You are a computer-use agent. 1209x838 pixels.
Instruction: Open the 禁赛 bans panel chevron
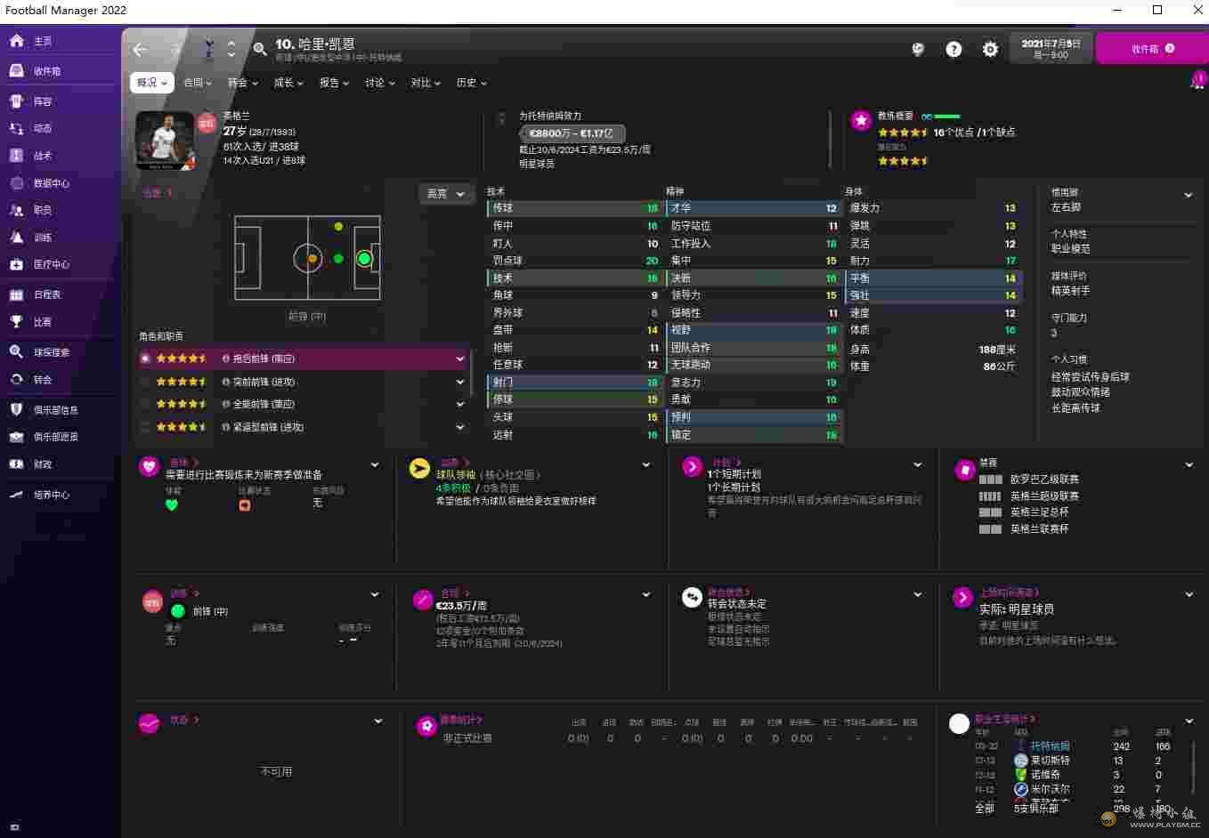(x=1189, y=465)
